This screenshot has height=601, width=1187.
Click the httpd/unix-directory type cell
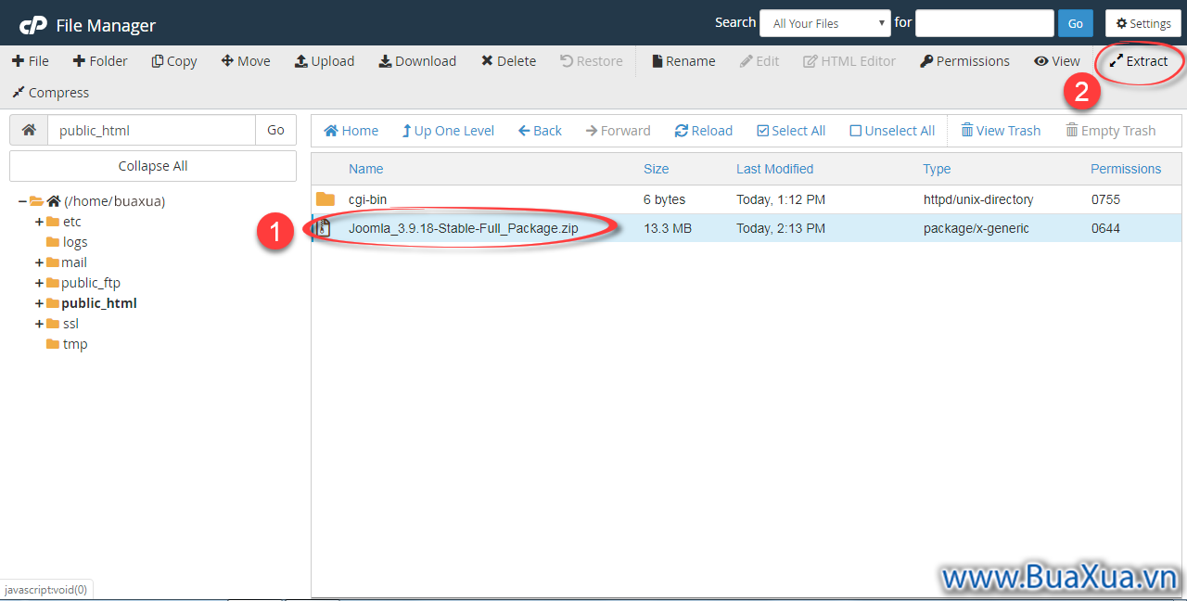tap(978, 199)
